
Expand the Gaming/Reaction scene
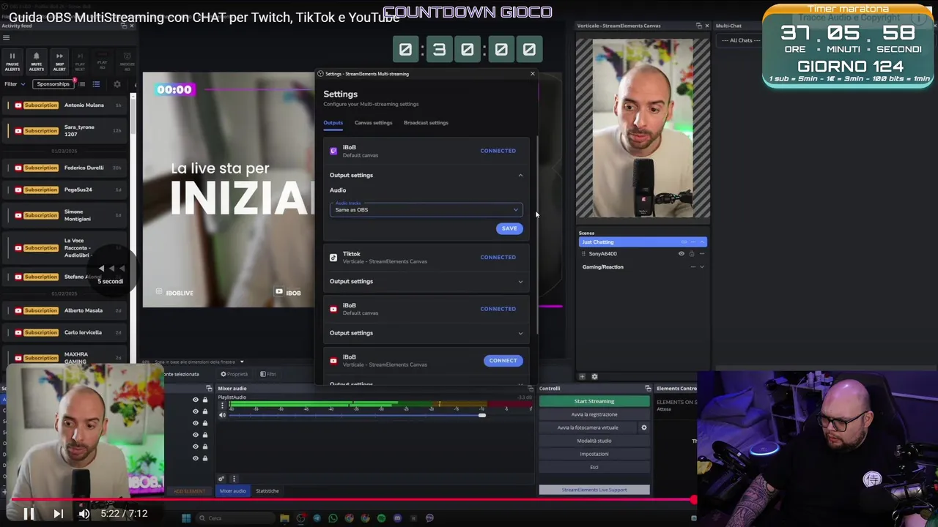(702, 267)
